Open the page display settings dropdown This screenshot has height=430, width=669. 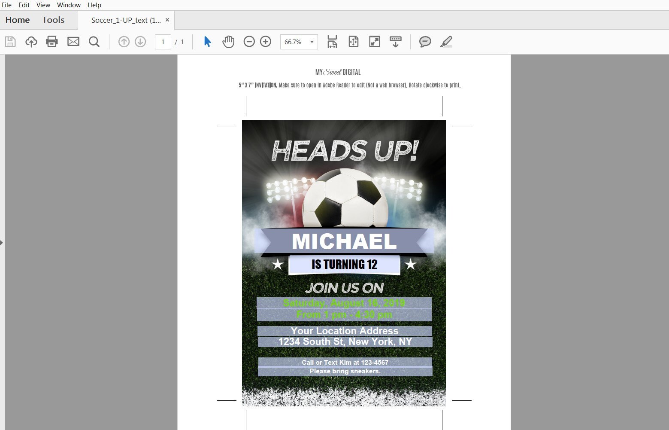(x=395, y=42)
